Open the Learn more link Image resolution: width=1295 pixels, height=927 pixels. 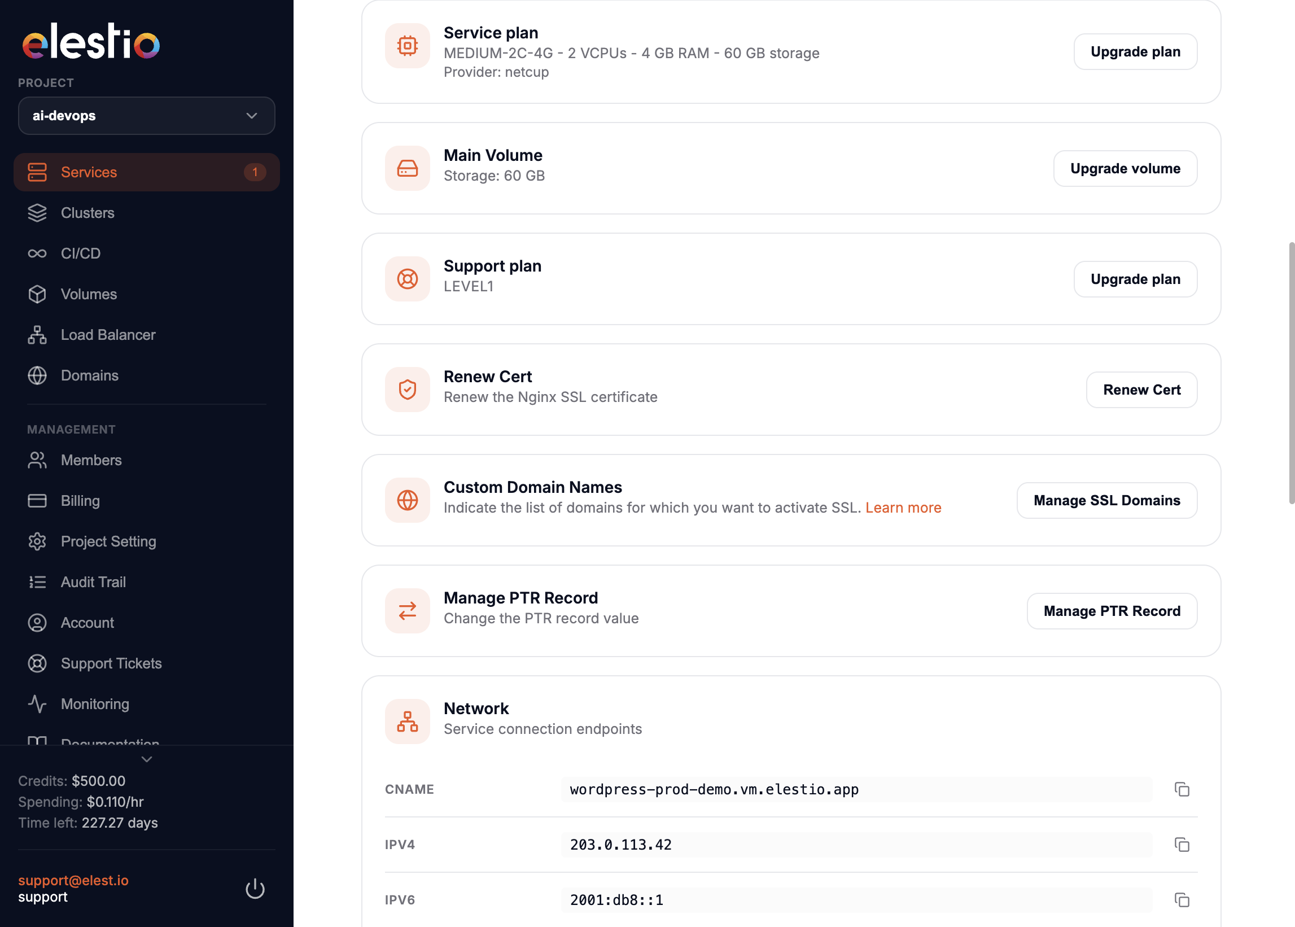click(x=903, y=508)
